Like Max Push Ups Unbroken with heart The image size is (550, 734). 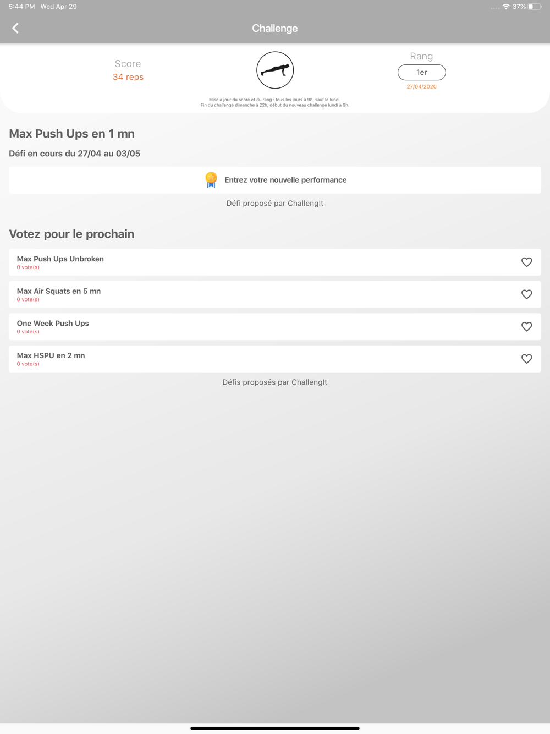(526, 262)
